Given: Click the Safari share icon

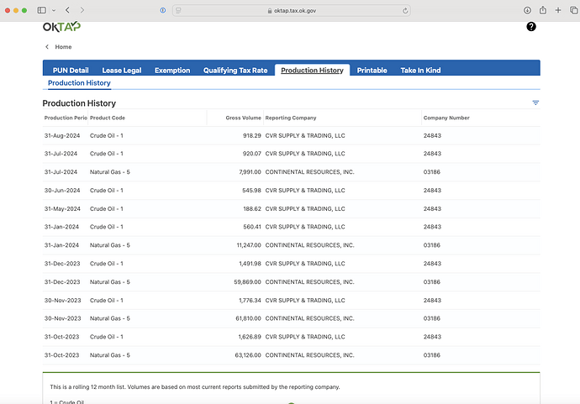Looking at the screenshot, I should [x=543, y=10].
